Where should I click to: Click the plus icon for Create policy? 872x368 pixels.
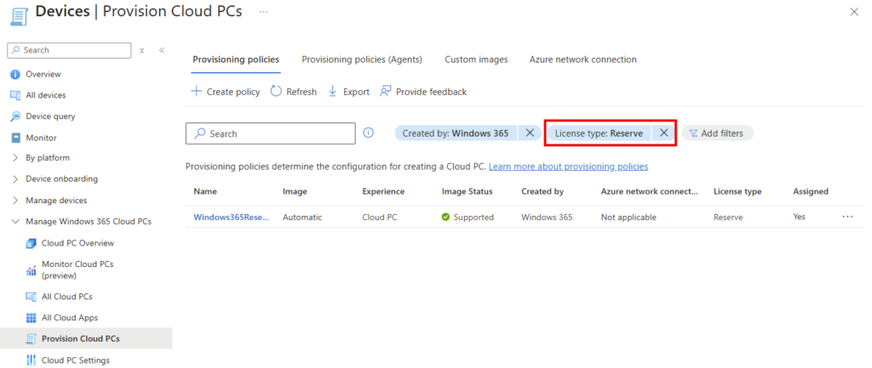197,92
